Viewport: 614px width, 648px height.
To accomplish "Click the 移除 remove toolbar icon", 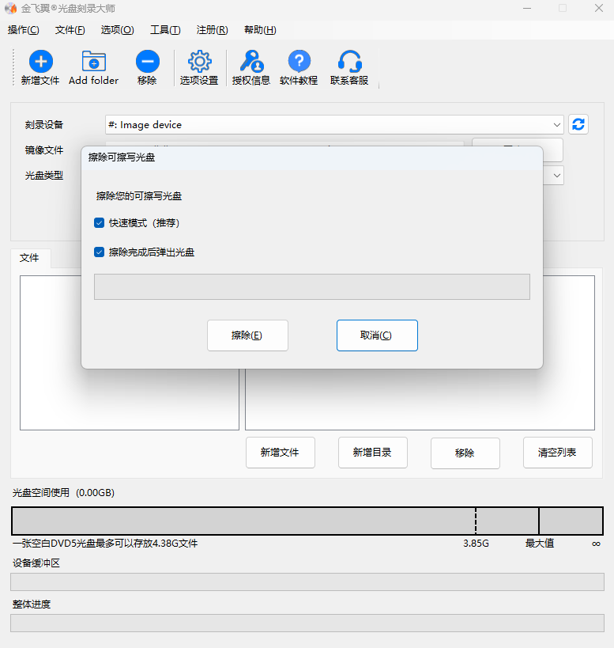I will [x=147, y=62].
